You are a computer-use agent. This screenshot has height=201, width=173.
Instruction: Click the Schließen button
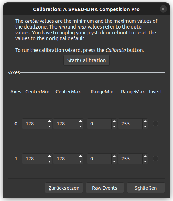[146, 188]
